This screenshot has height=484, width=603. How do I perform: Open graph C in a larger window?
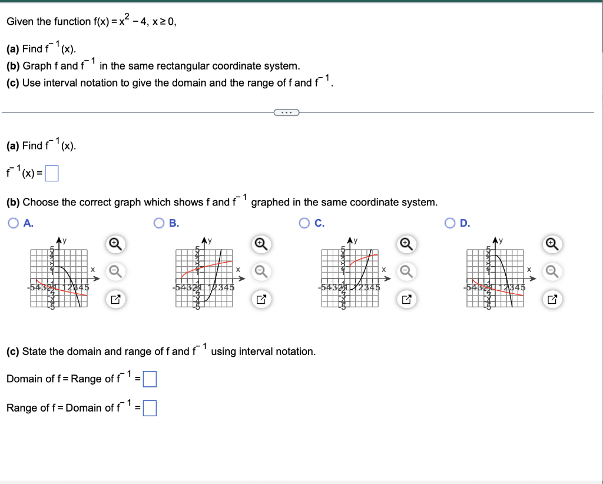coord(406,299)
